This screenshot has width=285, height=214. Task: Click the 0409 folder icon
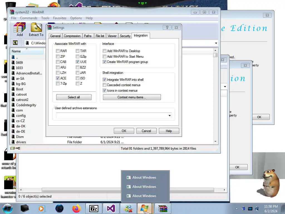point(13,63)
